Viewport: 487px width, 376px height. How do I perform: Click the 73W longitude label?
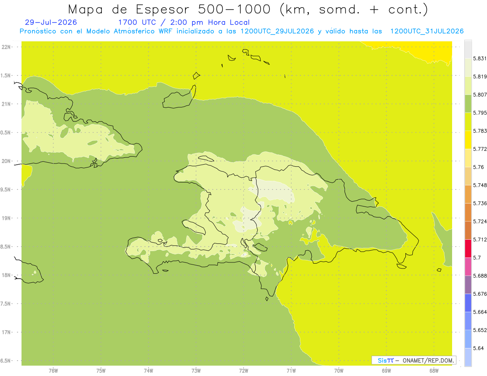196,371
